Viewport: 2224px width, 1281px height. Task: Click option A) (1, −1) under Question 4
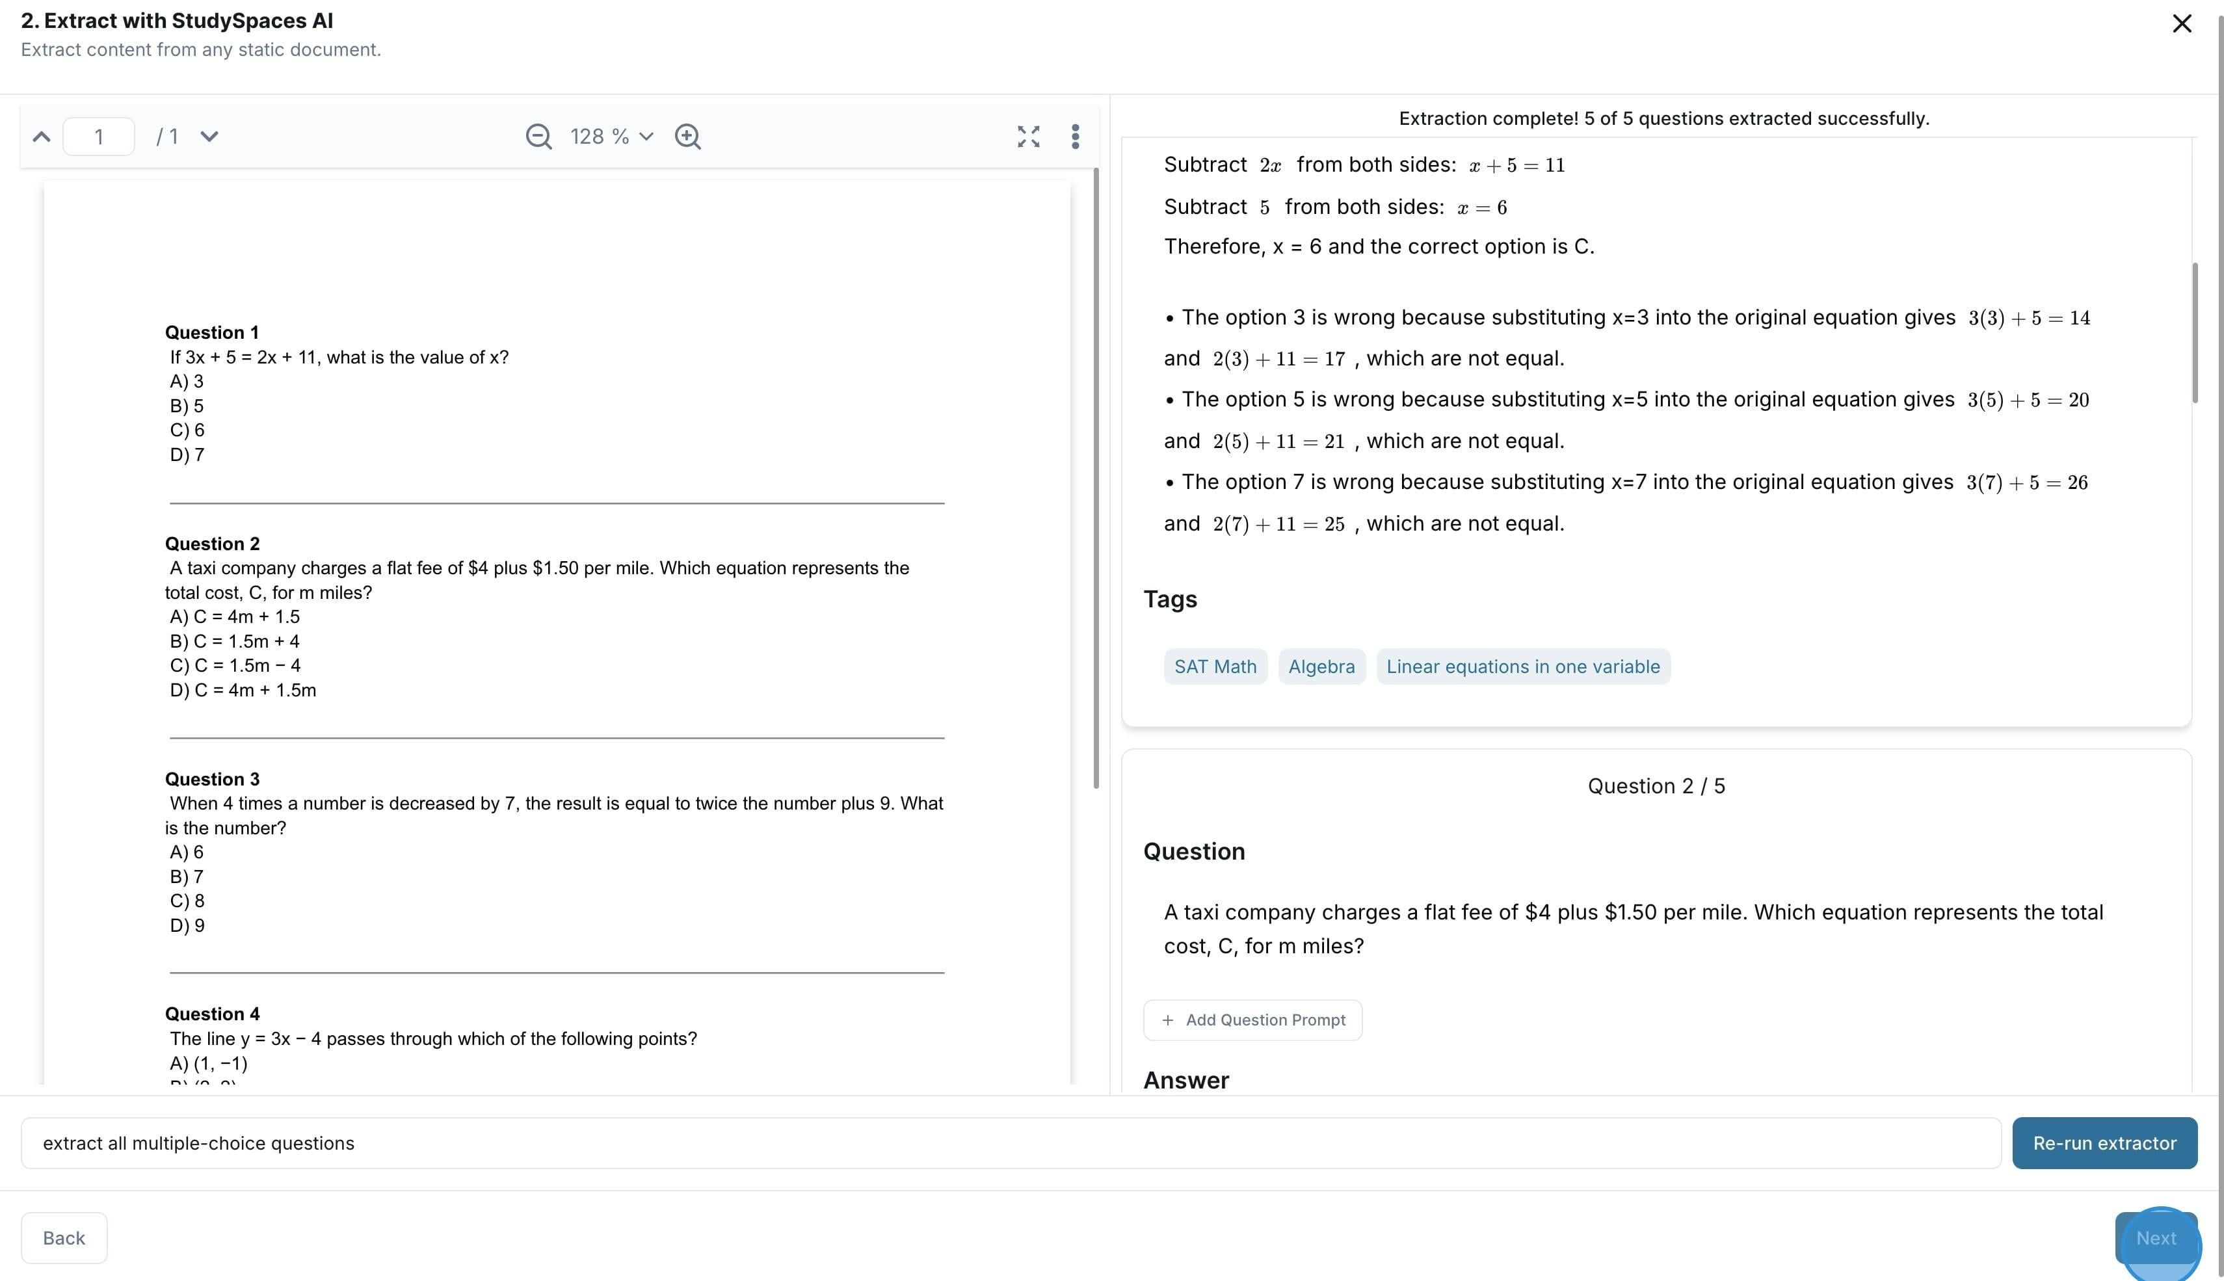pos(209,1063)
